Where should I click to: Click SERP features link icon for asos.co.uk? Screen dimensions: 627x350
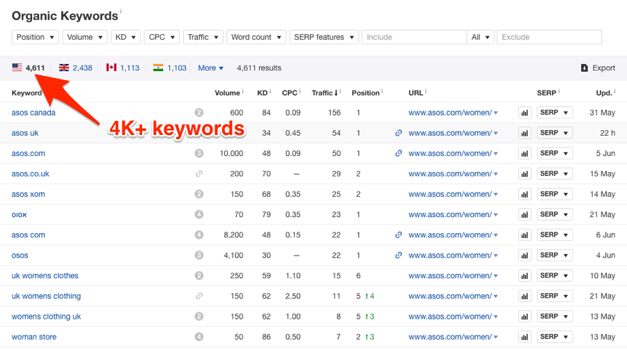(x=199, y=174)
